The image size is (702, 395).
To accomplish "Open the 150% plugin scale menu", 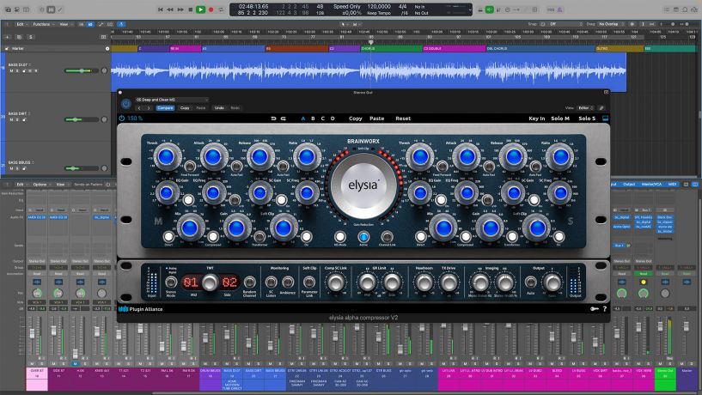I will pos(135,118).
